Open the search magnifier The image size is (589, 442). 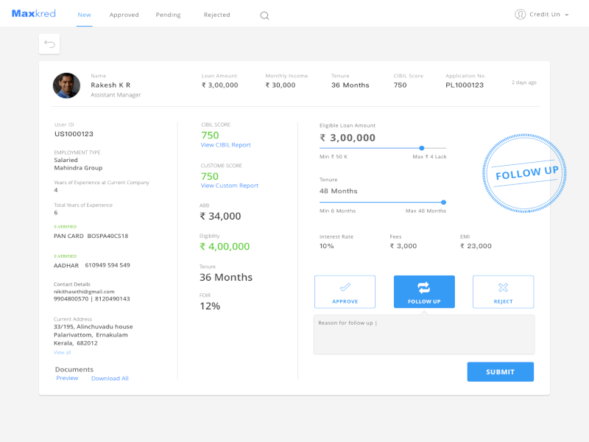click(x=264, y=14)
